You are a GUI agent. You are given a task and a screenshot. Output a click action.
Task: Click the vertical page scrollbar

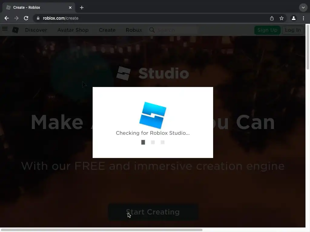(308, 47)
